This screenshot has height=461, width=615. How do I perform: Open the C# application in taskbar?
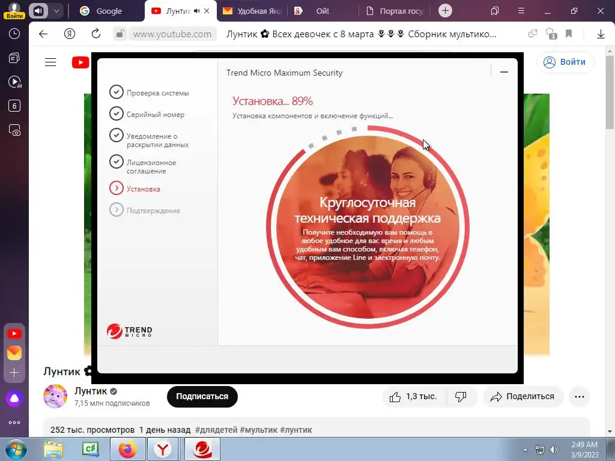pyautogui.click(x=90, y=450)
